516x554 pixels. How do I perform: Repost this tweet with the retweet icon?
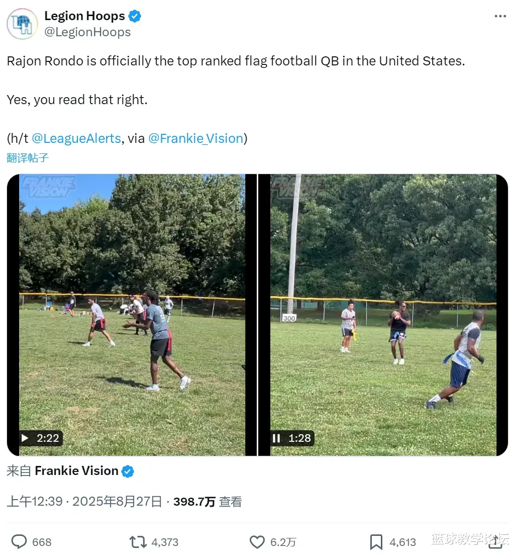click(138, 541)
